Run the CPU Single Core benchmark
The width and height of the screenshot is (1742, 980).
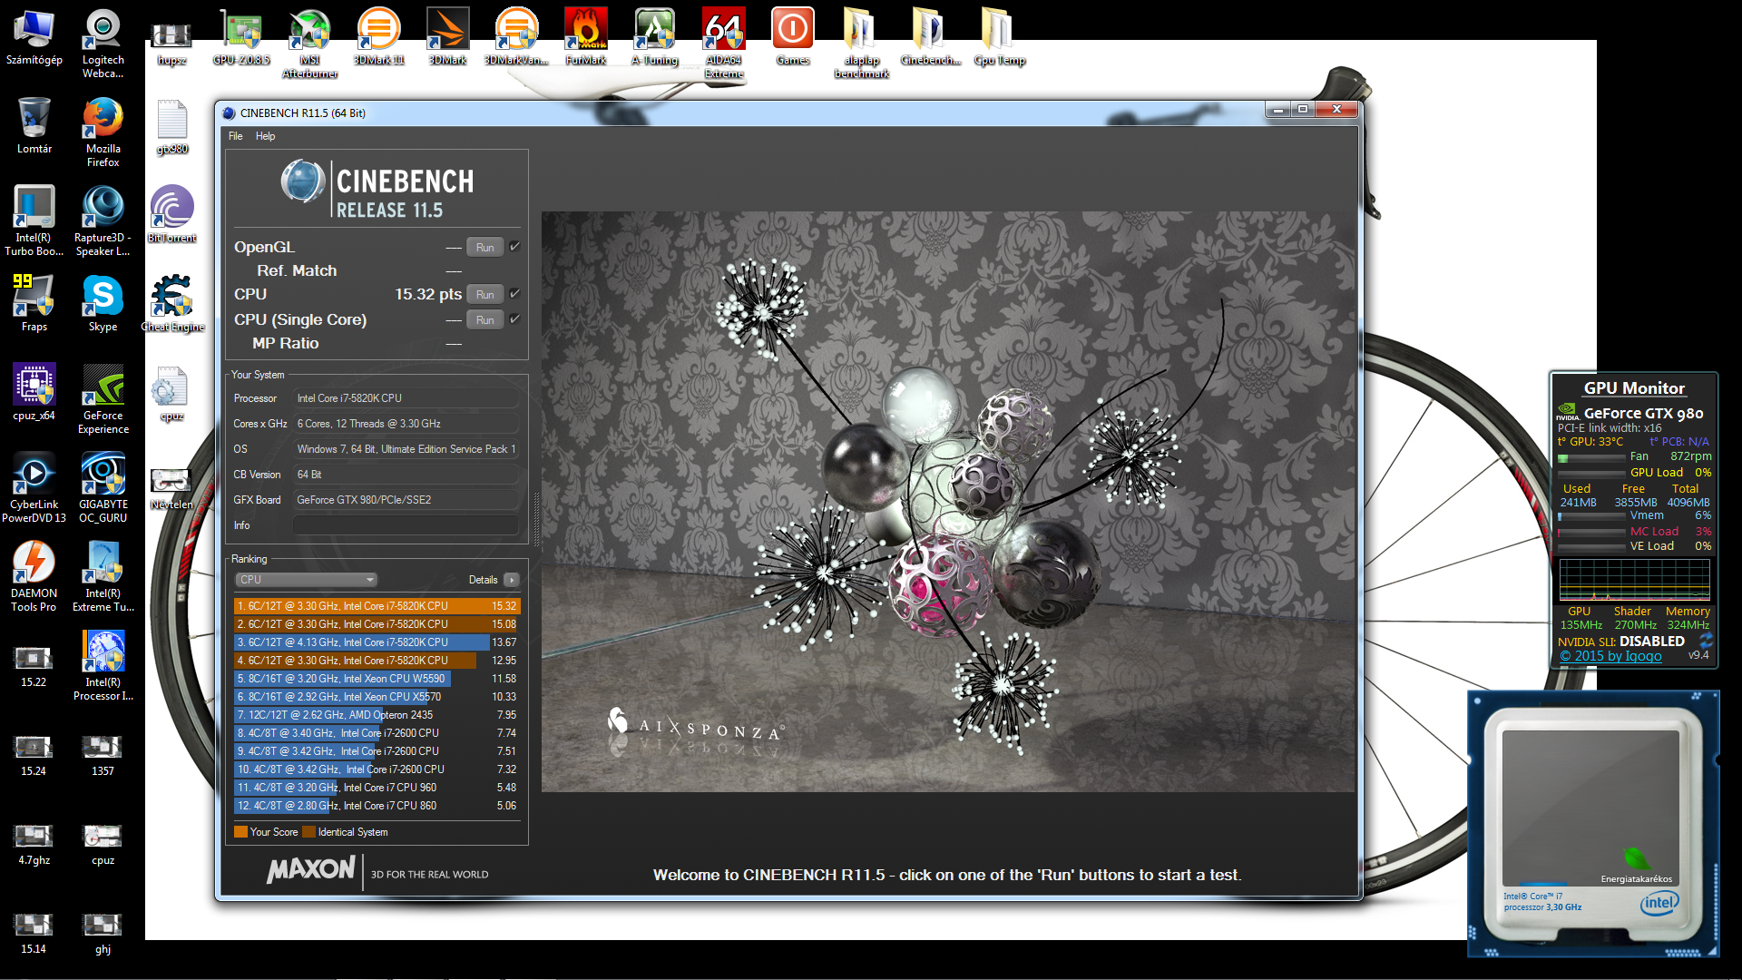click(485, 320)
